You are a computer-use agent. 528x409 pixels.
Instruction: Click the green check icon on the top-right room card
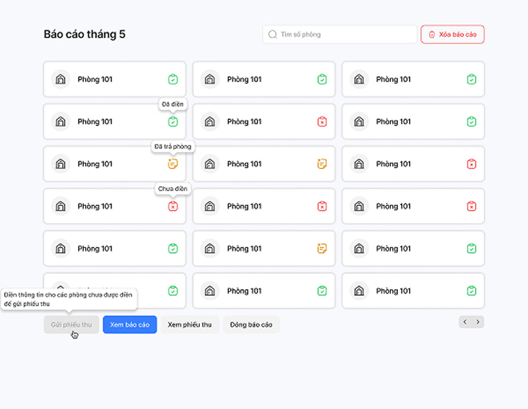point(471,79)
